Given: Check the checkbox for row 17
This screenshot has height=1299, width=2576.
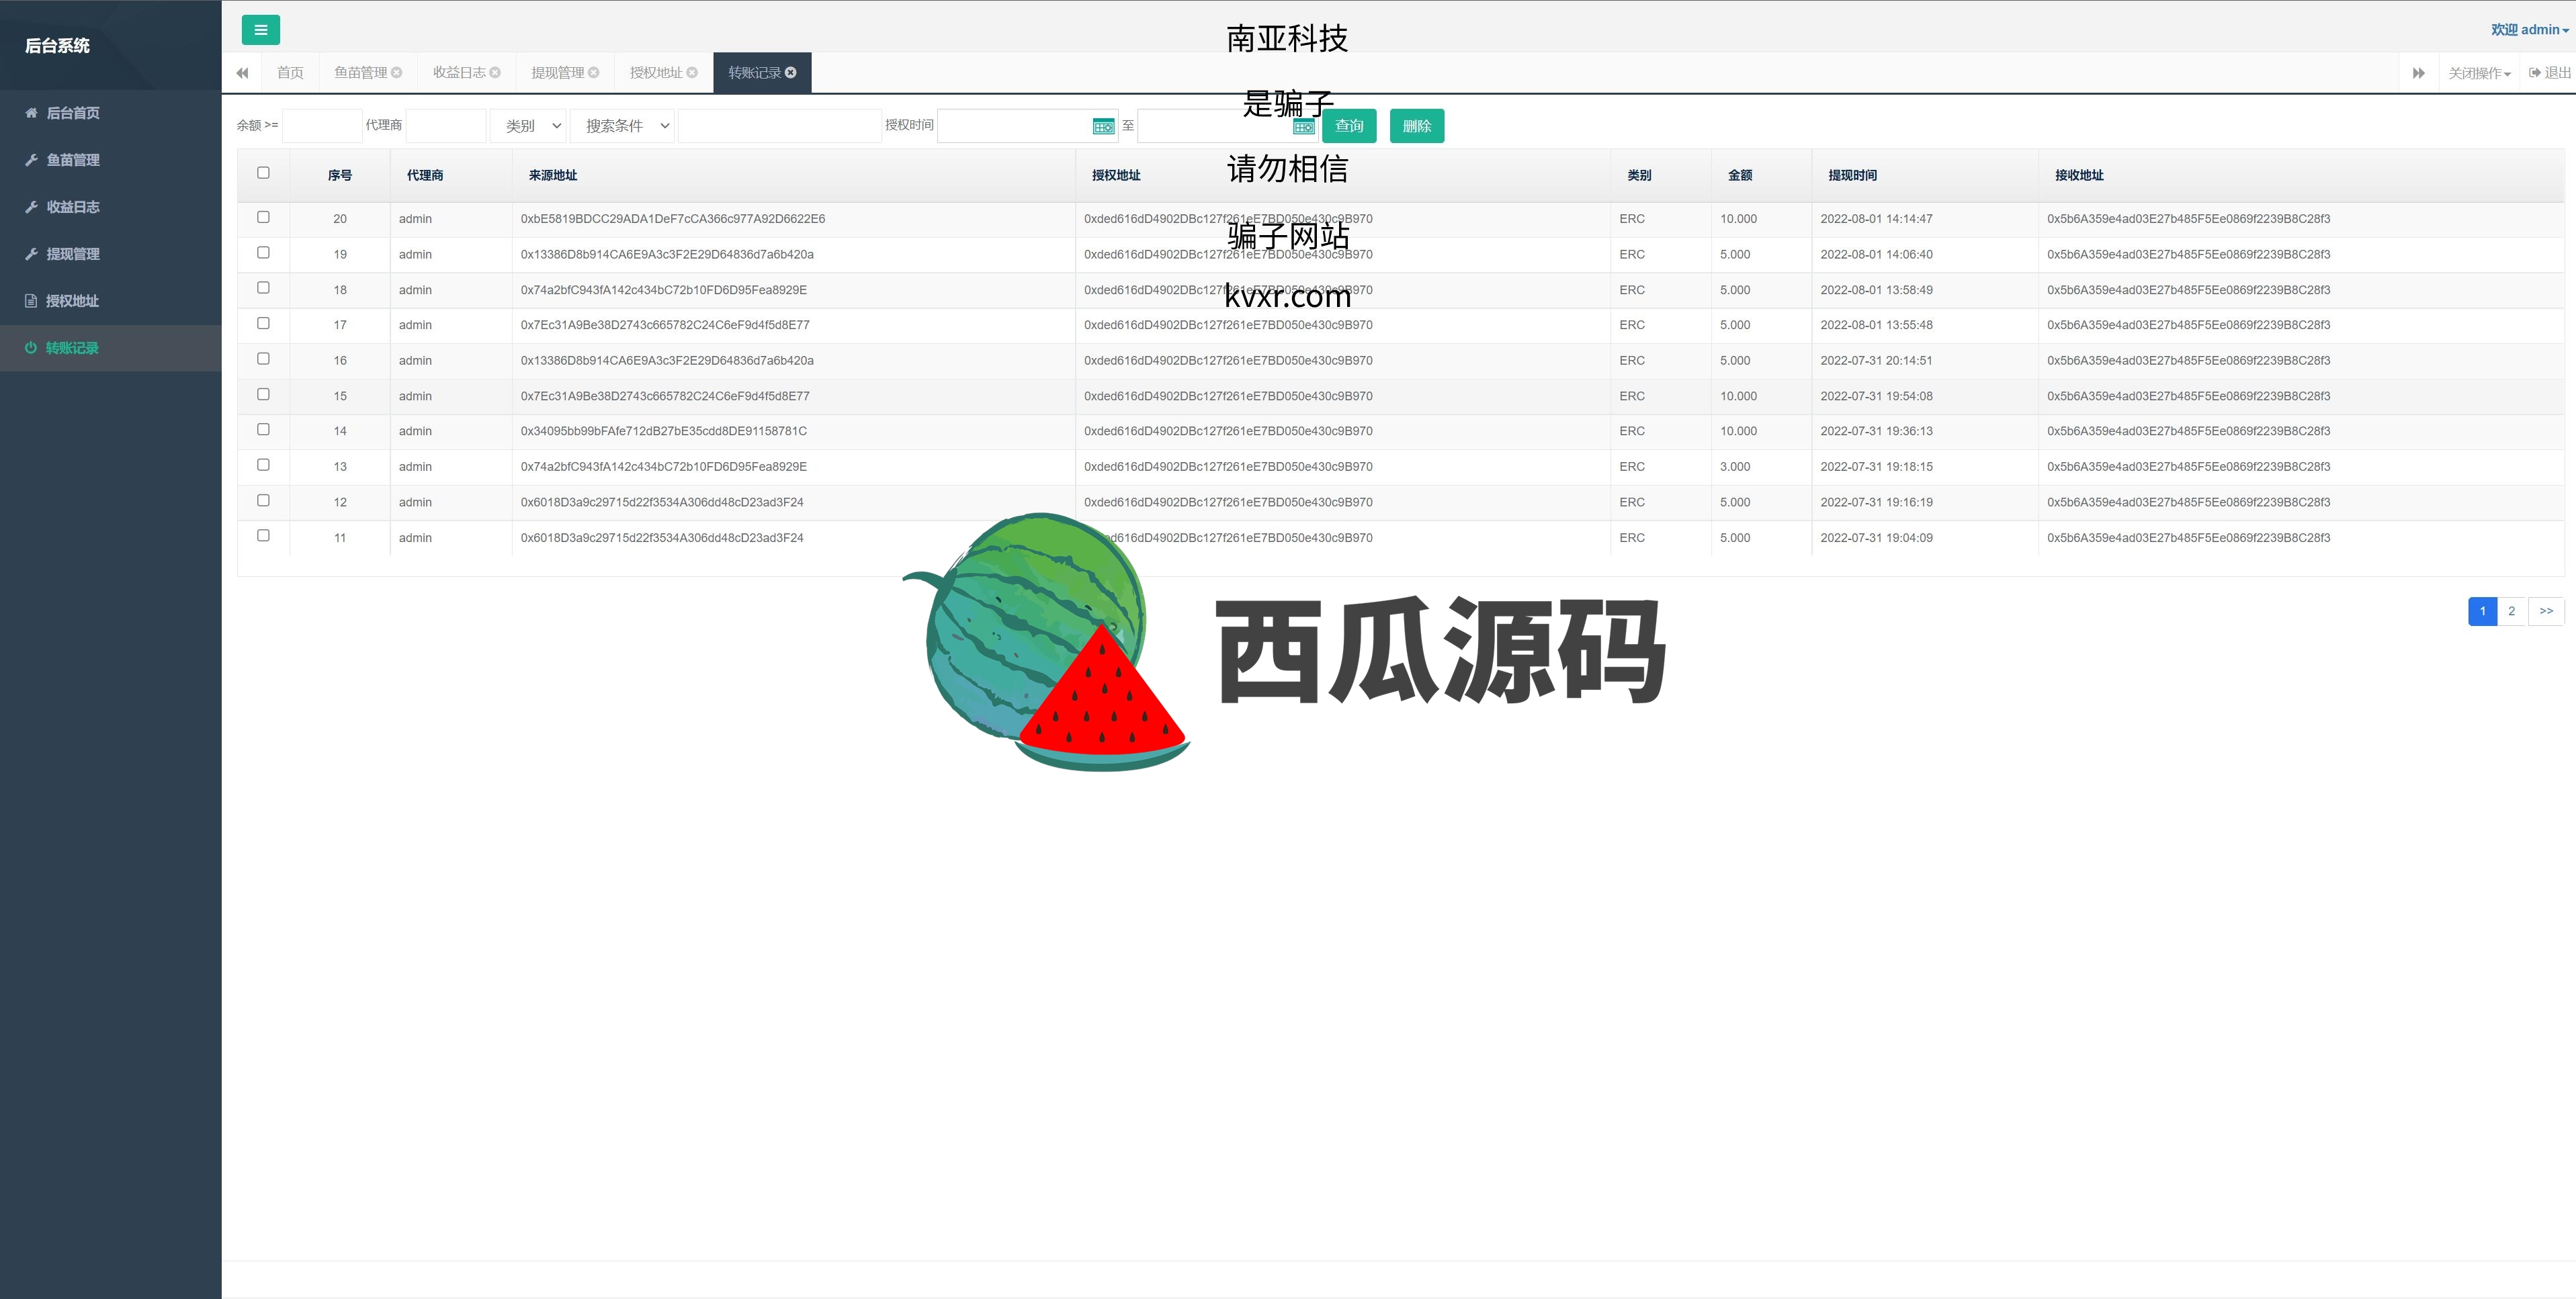Looking at the screenshot, I should 263,323.
